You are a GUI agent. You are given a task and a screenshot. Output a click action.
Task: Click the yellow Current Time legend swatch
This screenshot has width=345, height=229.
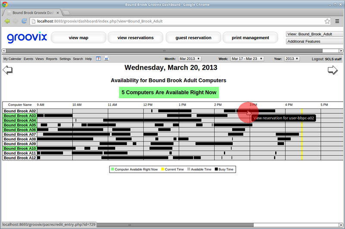click(163, 169)
